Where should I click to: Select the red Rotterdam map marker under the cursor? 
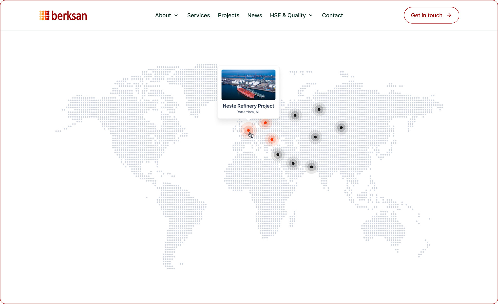[x=248, y=130]
